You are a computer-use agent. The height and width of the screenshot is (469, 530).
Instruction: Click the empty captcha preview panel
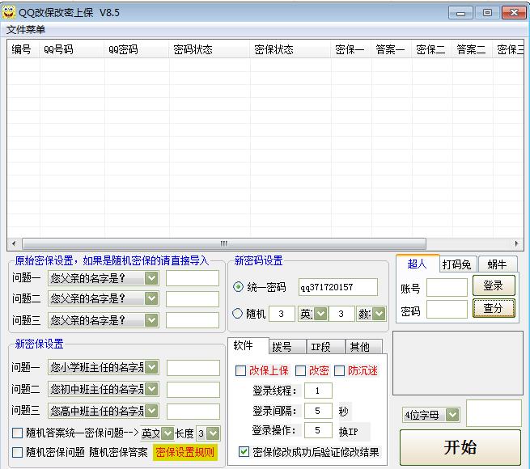pyautogui.click(x=458, y=363)
